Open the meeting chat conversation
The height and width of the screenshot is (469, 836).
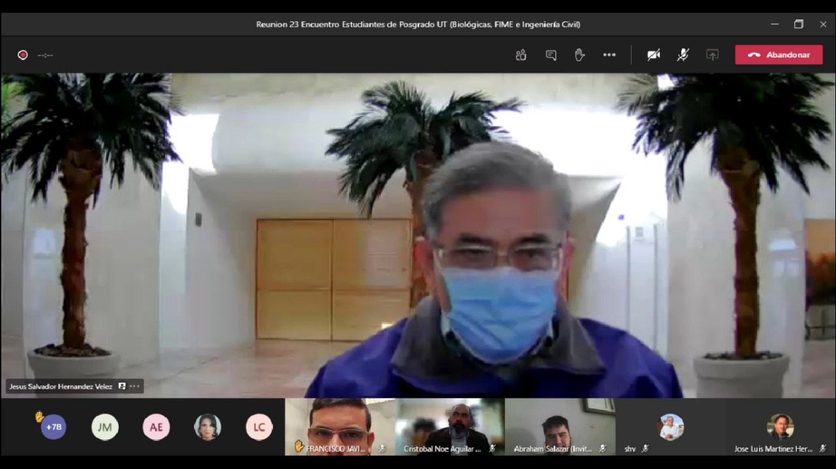551,55
